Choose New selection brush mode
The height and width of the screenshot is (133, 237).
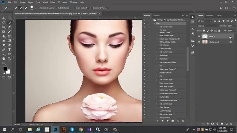coord(16,8)
